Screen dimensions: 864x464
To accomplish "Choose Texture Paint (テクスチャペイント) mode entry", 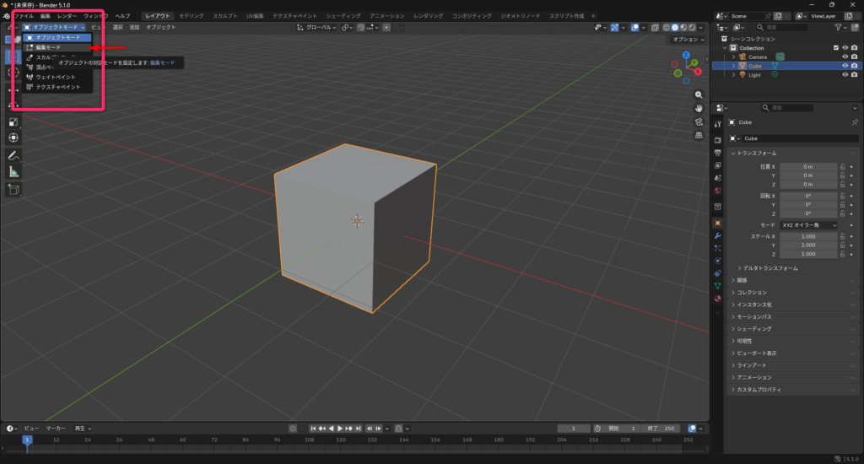I will tap(57, 87).
